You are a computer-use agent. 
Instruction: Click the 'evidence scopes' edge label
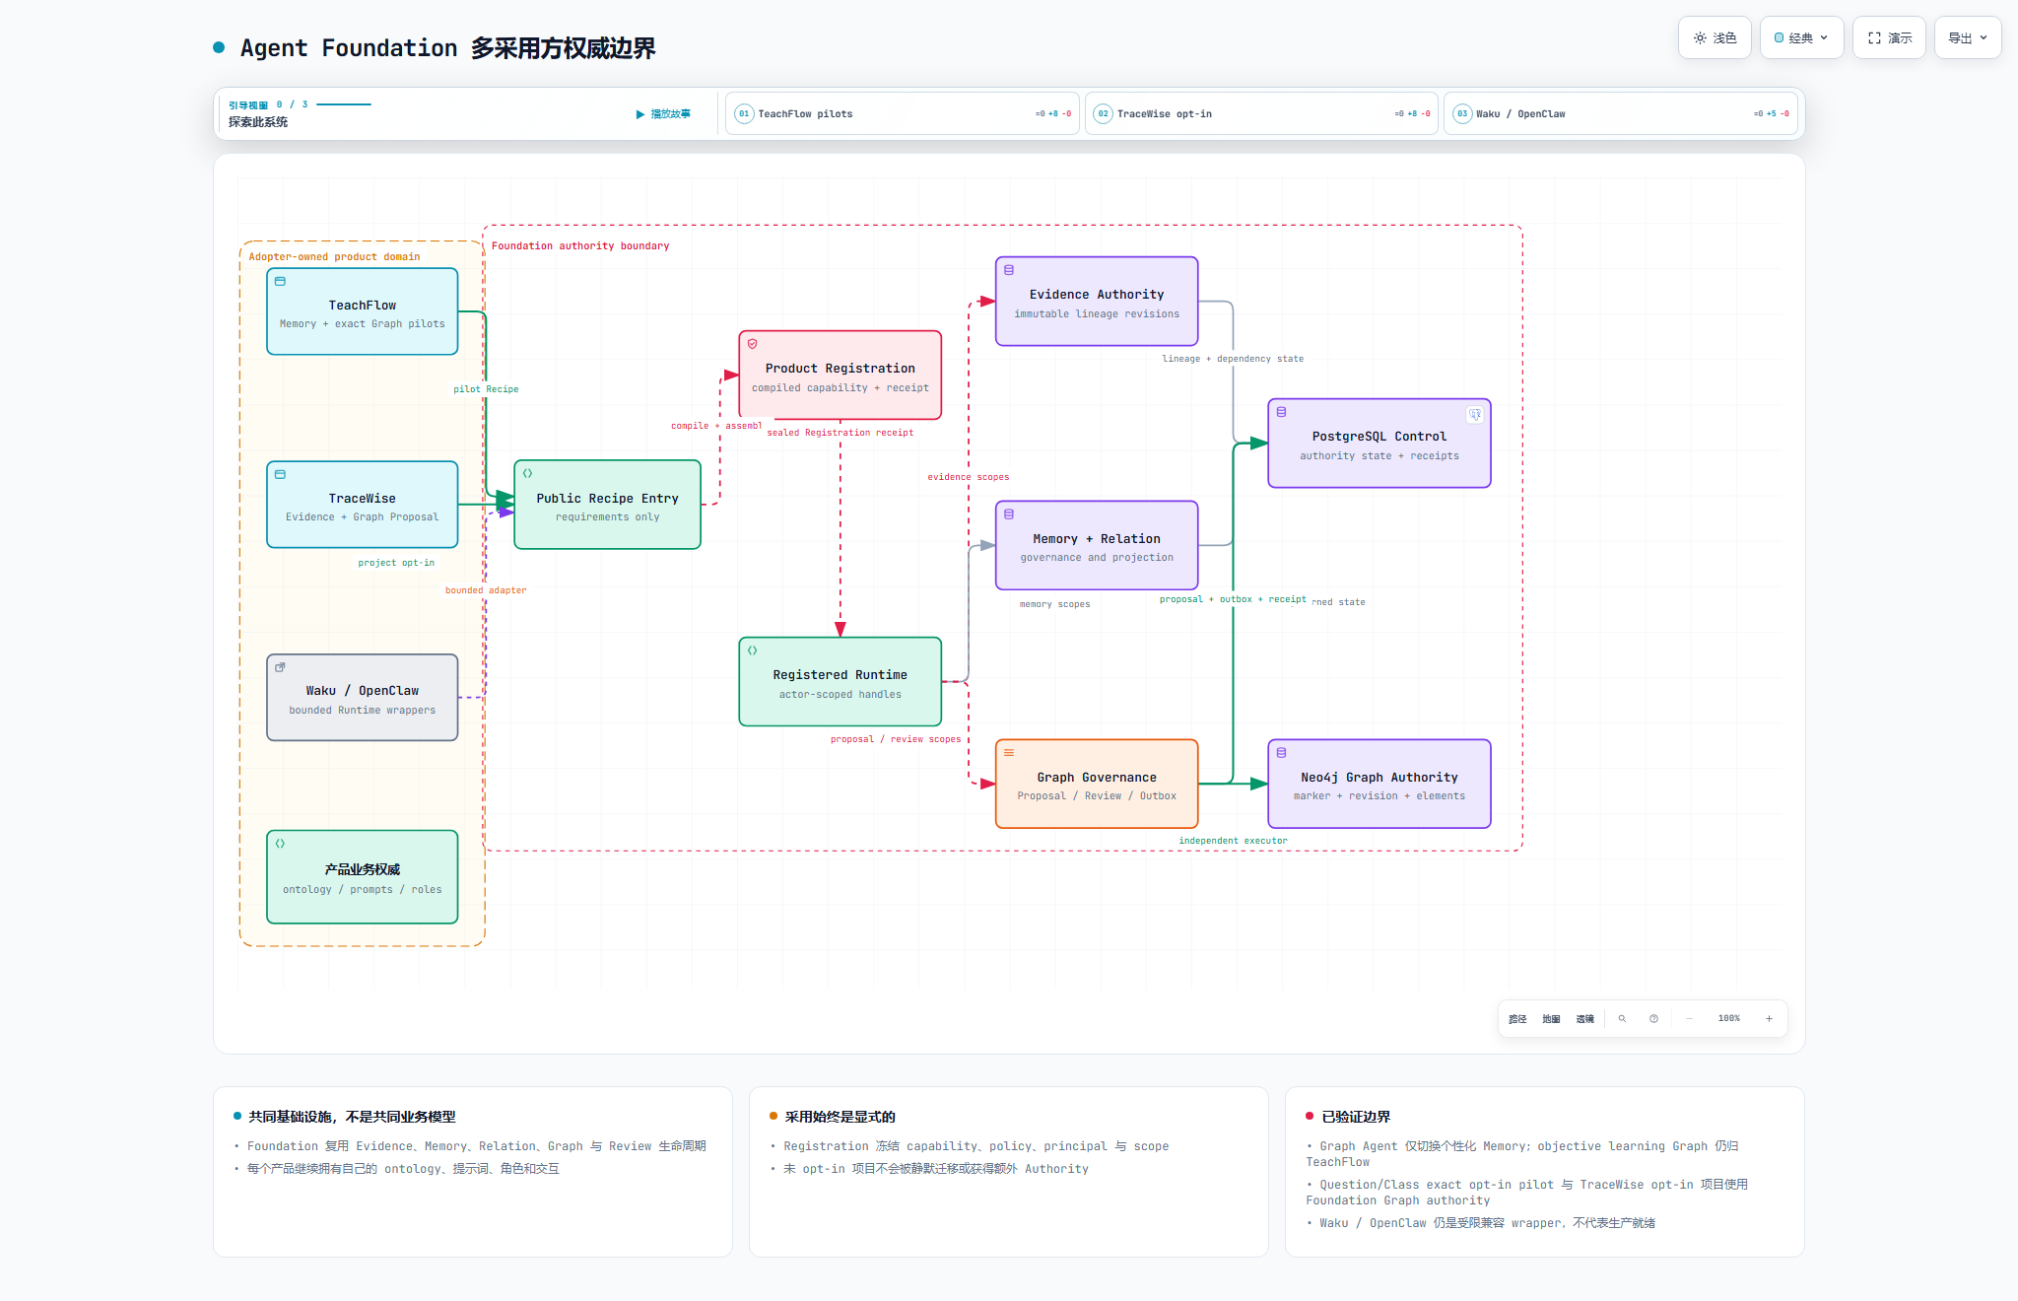pyautogui.click(x=969, y=477)
